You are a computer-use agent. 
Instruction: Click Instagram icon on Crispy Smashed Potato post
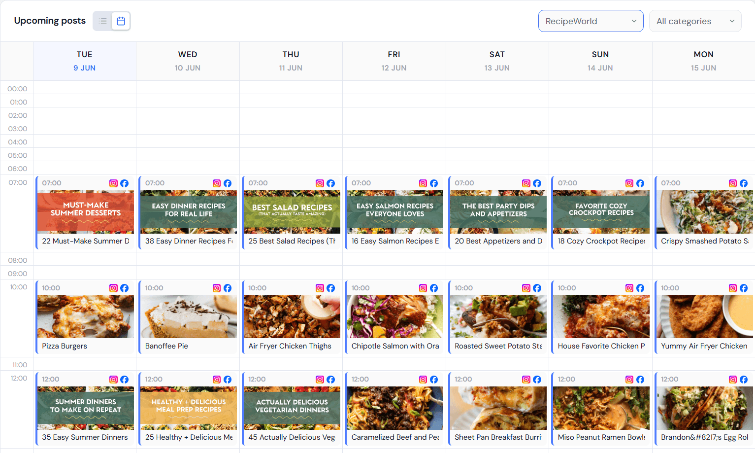733,183
